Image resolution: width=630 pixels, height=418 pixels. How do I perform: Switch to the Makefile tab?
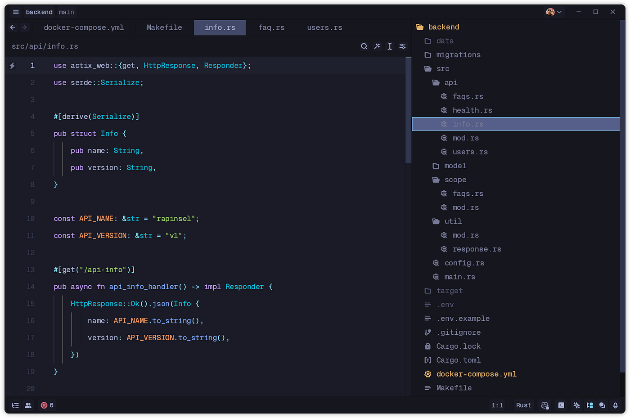(x=164, y=27)
